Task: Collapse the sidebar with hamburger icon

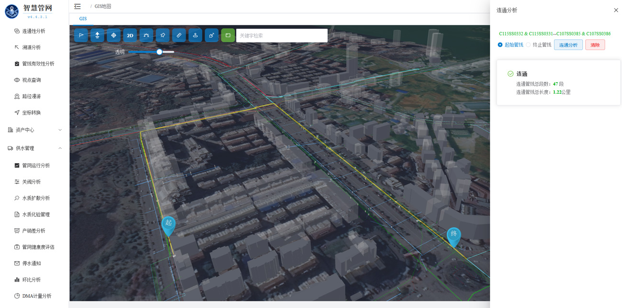Action: tap(78, 6)
